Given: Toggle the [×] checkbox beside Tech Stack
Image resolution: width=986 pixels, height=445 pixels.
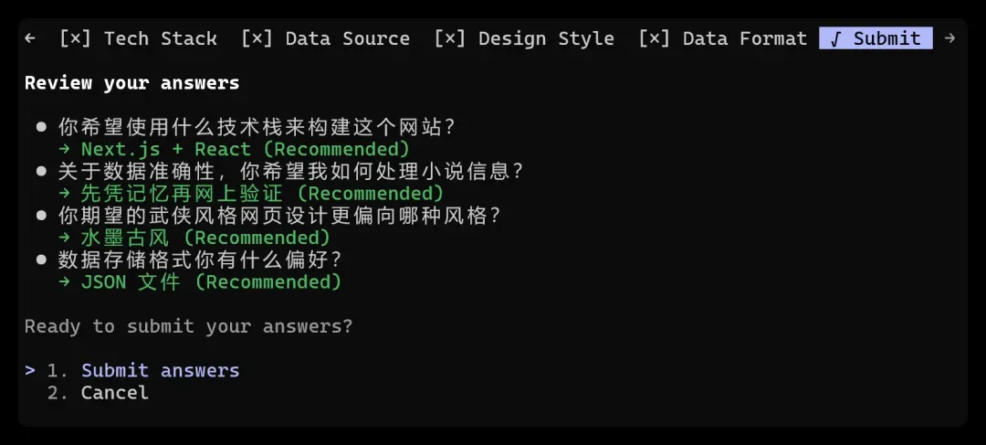Looking at the screenshot, I should [76, 38].
